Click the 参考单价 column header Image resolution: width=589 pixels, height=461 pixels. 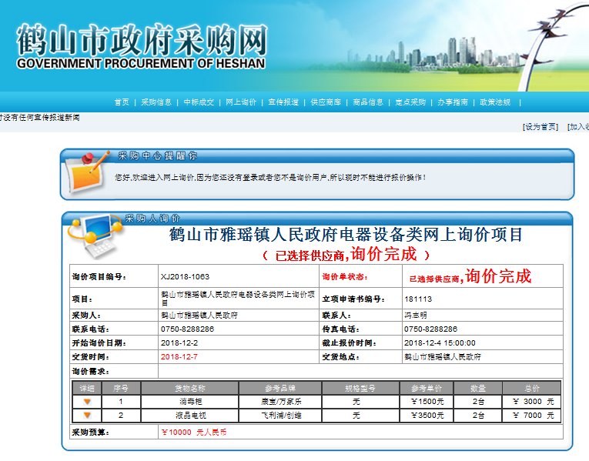(426, 388)
